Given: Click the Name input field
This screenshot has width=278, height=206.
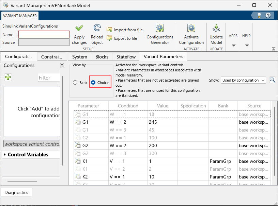Looking at the screenshot, I should click(44, 34).
